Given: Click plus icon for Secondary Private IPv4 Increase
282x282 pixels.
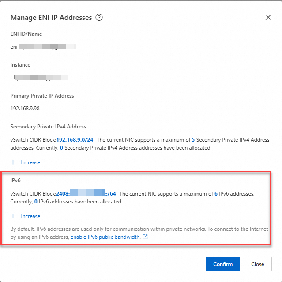Looking at the screenshot, I should (13, 162).
